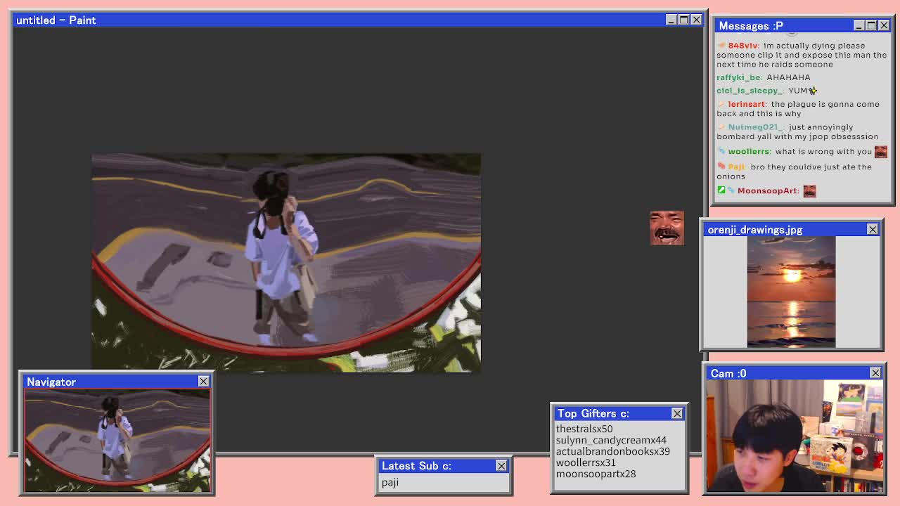The height and width of the screenshot is (506, 900).
Task: Click username raffyki_be in chat
Action: [x=738, y=77]
